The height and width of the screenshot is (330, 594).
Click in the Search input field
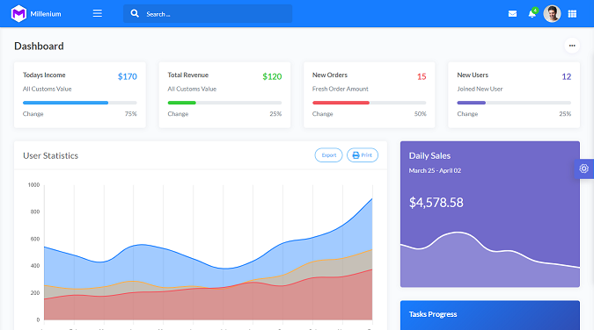[208, 14]
